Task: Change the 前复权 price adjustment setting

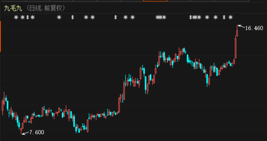Action: 53,8
